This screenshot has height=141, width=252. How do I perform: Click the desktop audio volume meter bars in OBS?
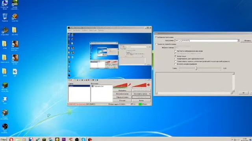click(x=139, y=85)
